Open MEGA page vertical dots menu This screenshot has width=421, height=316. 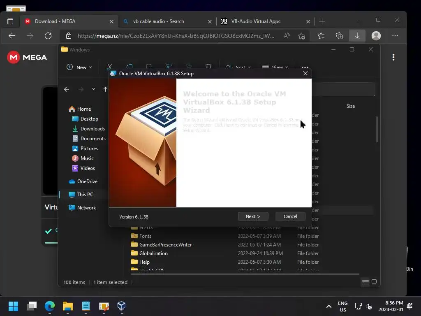pyautogui.click(x=393, y=57)
